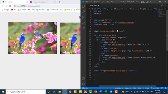Open the errors and warnings status item
168x94 pixels.
point(85,88)
